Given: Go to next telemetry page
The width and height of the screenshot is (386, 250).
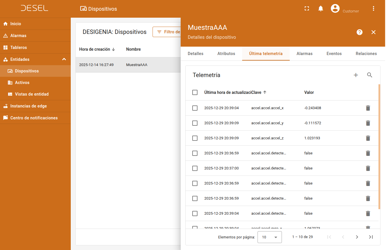Looking at the screenshot, I should (357, 237).
